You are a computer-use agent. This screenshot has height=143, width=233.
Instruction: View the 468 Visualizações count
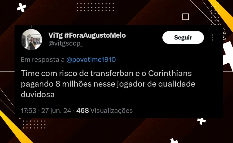pos(104,110)
